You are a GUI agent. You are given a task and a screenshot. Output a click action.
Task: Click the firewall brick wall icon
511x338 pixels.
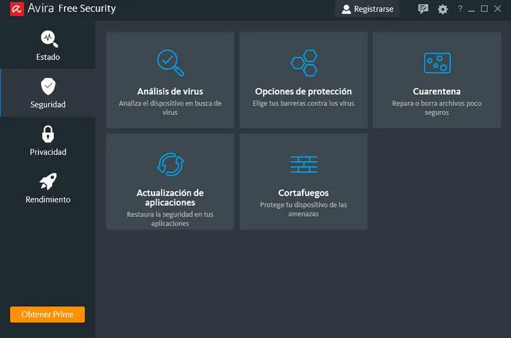pos(304,164)
